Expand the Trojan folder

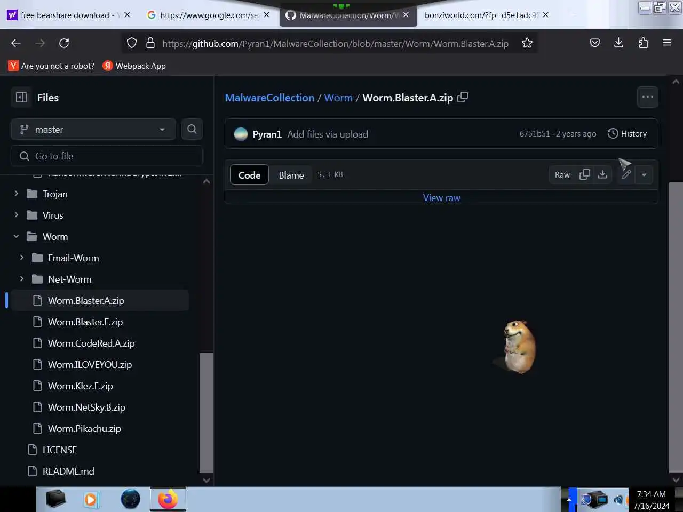16,194
